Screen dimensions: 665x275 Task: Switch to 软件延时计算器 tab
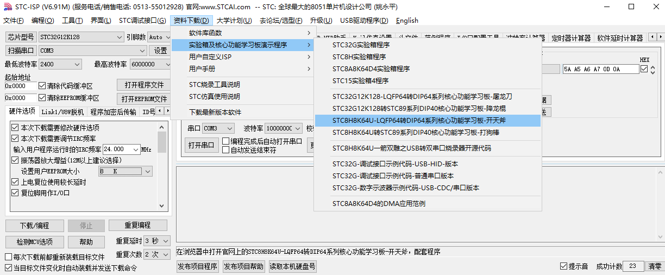(x=620, y=38)
